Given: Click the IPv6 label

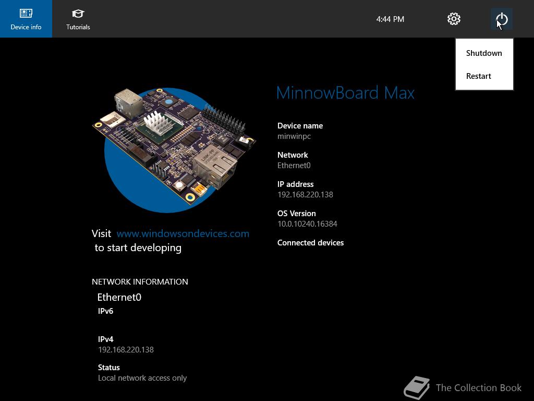Looking at the screenshot, I should [105, 311].
